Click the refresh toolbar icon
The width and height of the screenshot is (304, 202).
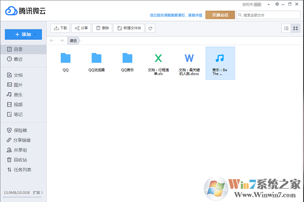pyautogui.click(x=150, y=28)
